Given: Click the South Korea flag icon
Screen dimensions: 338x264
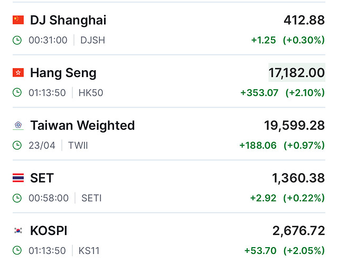Looking at the screenshot, I should point(18,231).
